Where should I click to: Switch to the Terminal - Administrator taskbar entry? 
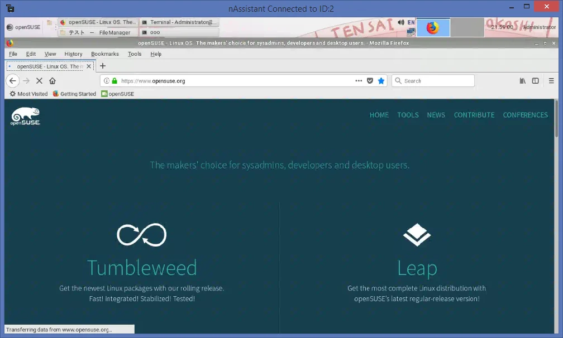coord(179,22)
